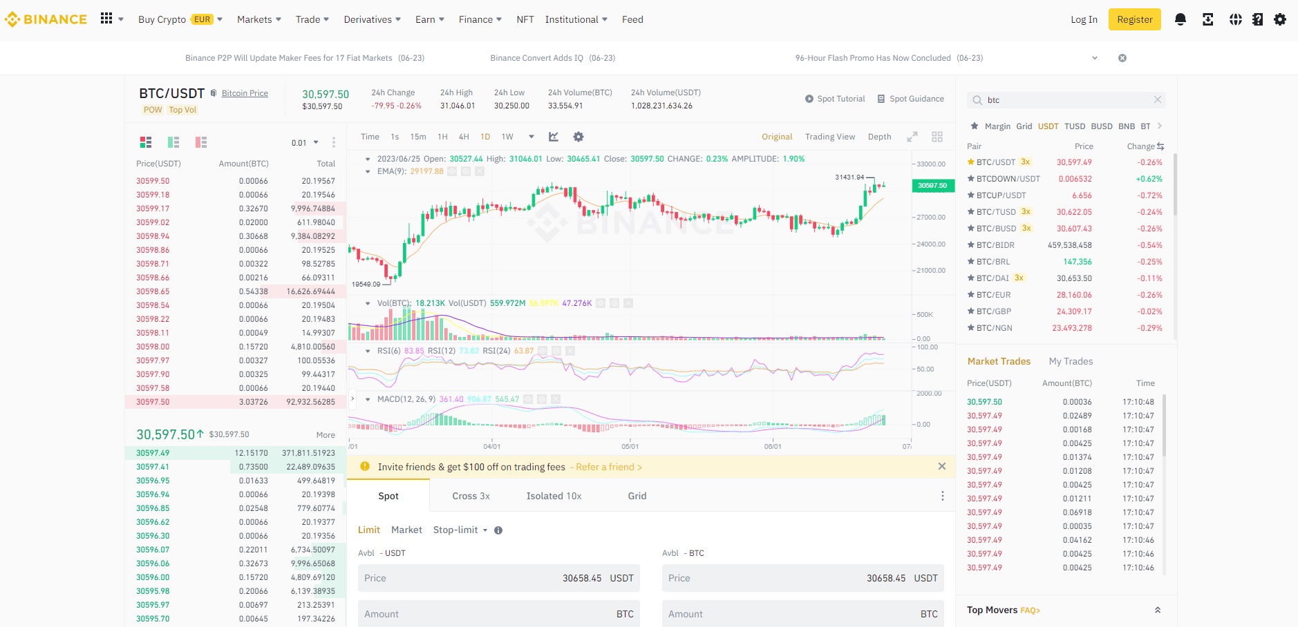Clear the btc search field
Viewport: 1298px width, 627px height.
pos(1158,100)
